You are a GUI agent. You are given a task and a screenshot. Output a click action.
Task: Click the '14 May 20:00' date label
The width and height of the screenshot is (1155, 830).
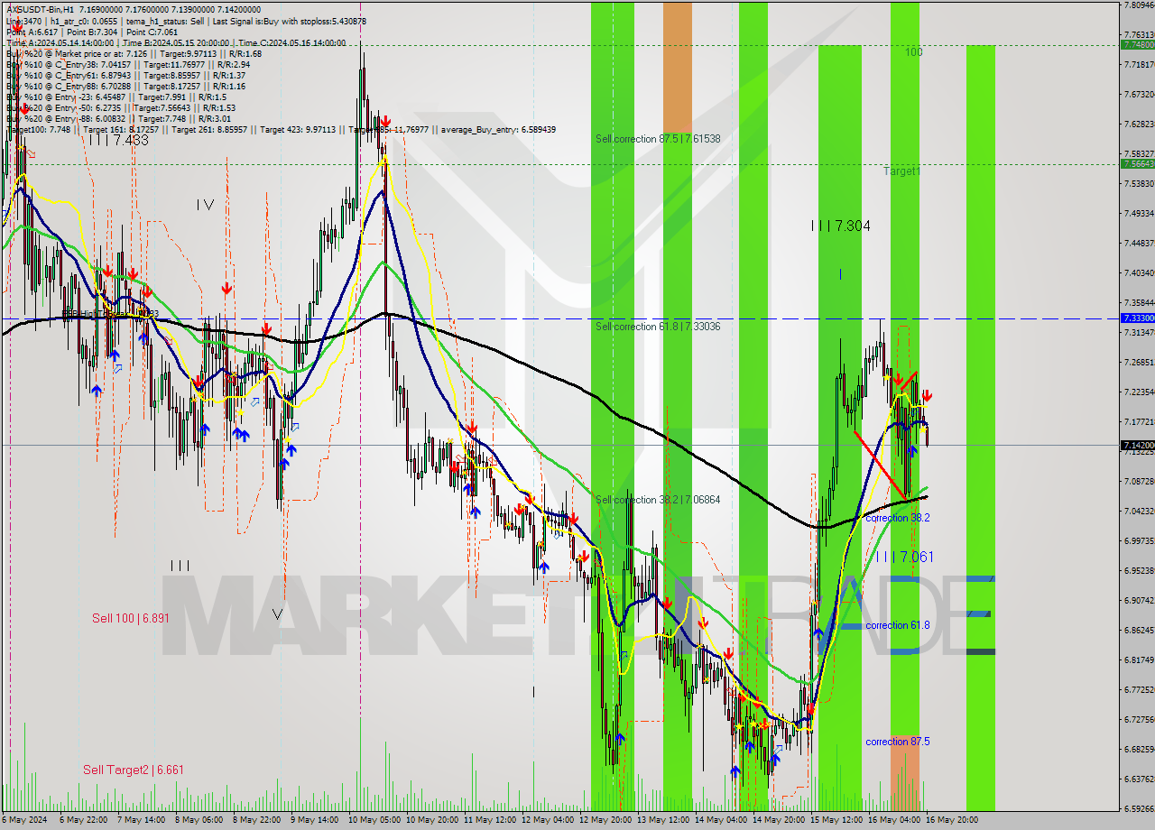tap(780, 820)
